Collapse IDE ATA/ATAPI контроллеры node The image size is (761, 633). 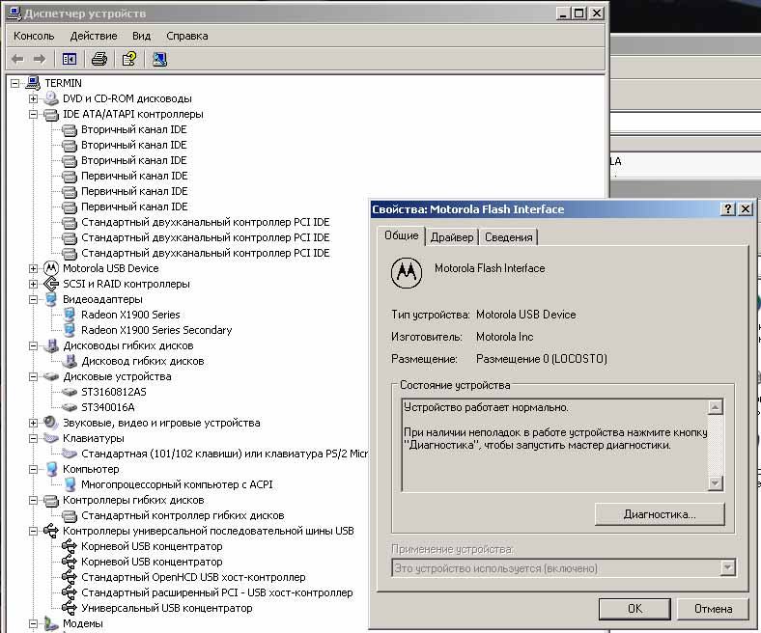pos(33,115)
